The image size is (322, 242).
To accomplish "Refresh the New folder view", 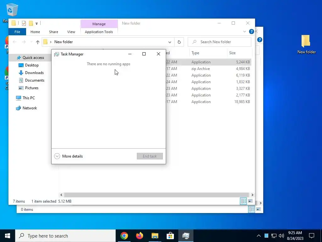I will coord(179,42).
